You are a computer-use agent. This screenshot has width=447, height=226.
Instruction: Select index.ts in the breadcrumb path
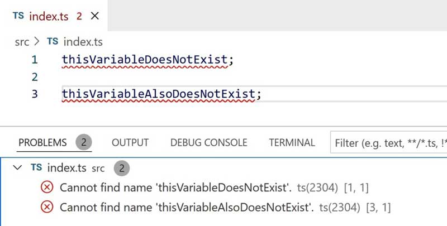[83, 42]
